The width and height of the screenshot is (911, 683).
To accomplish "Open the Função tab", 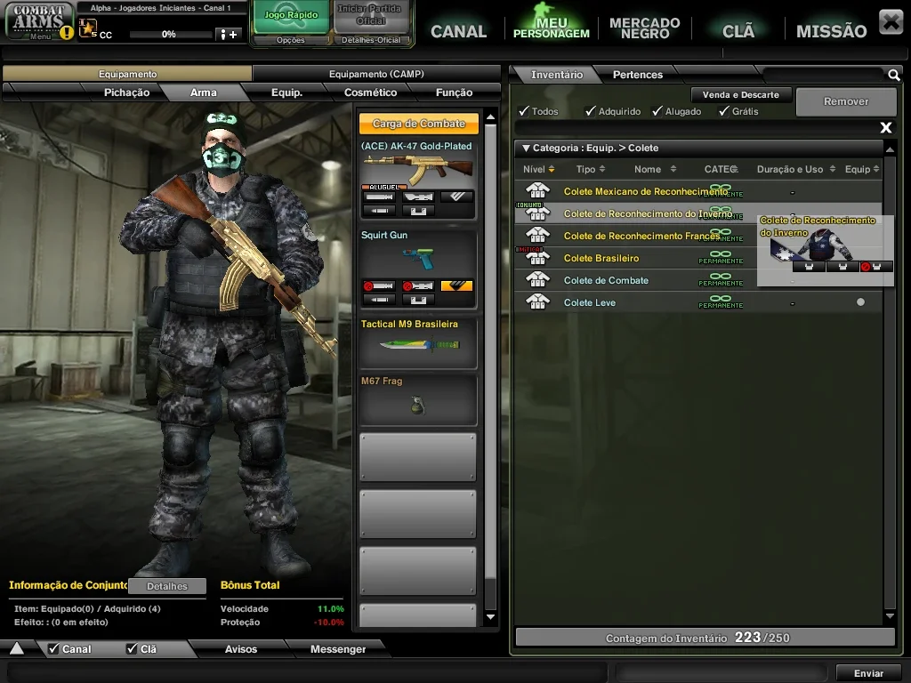I will tap(455, 92).
